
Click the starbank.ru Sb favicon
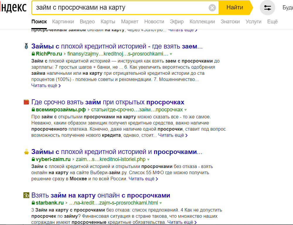pyautogui.click(x=26, y=195)
